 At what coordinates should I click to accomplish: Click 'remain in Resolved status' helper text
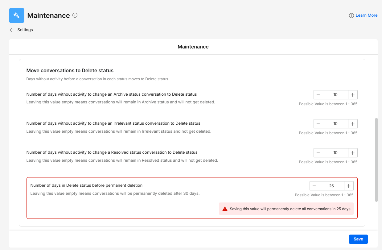click(122, 160)
